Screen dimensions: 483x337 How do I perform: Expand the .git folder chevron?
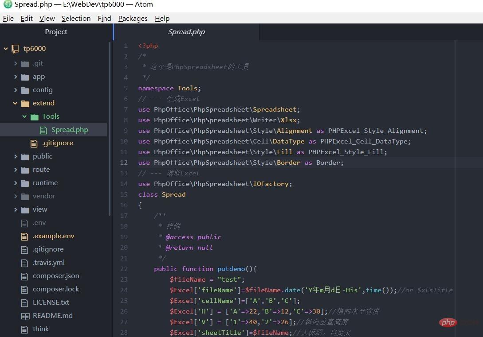[16, 63]
